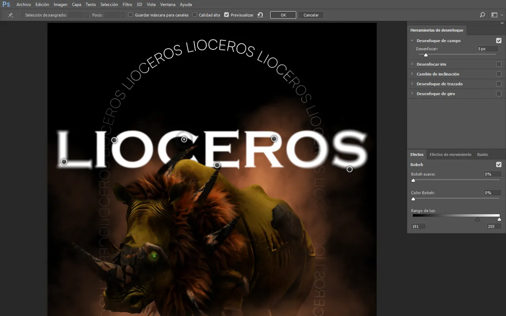This screenshot has height=316, width=506.
Task: Collapse panels using the double-arrow icon
Action: [502, 23]
